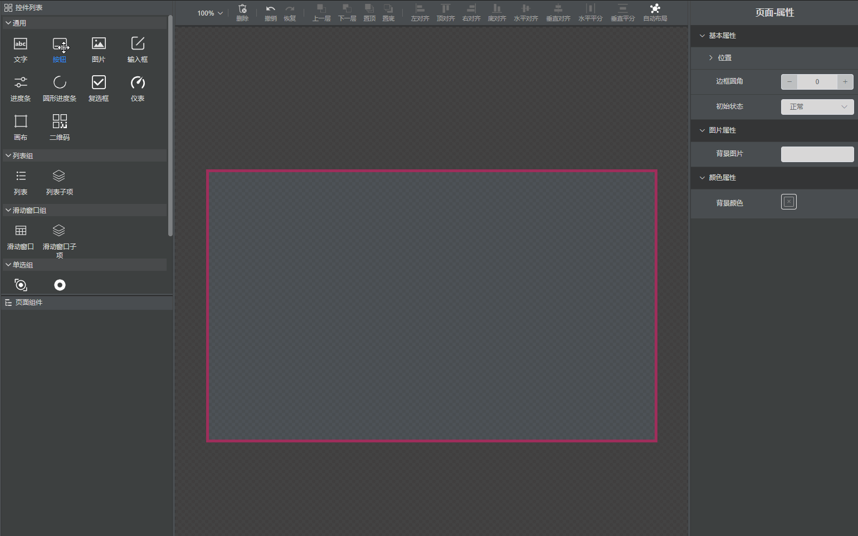Select the 圆形进度条 circular progress widget

(x=60, y=89)
